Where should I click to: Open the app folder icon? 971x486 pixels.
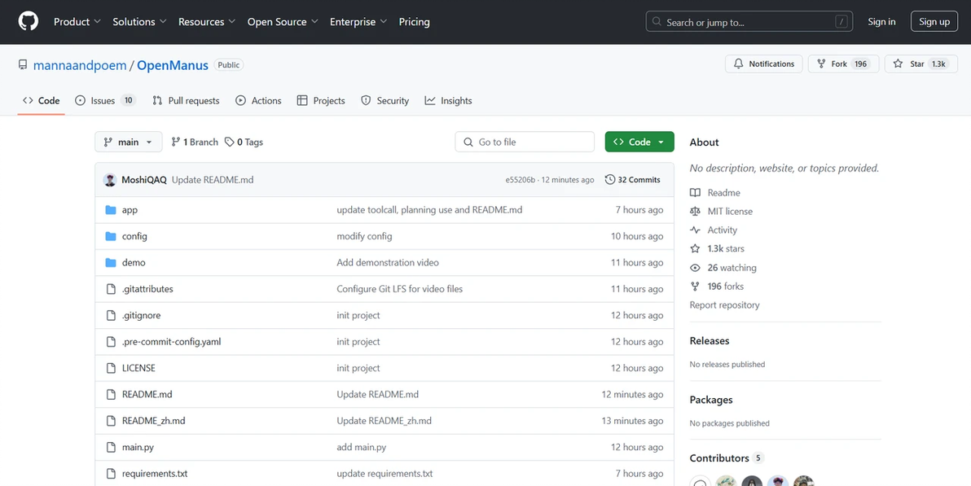click(x=111, y=210)
